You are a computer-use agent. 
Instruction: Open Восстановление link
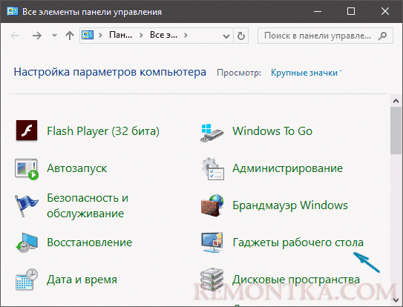[90, 242]
